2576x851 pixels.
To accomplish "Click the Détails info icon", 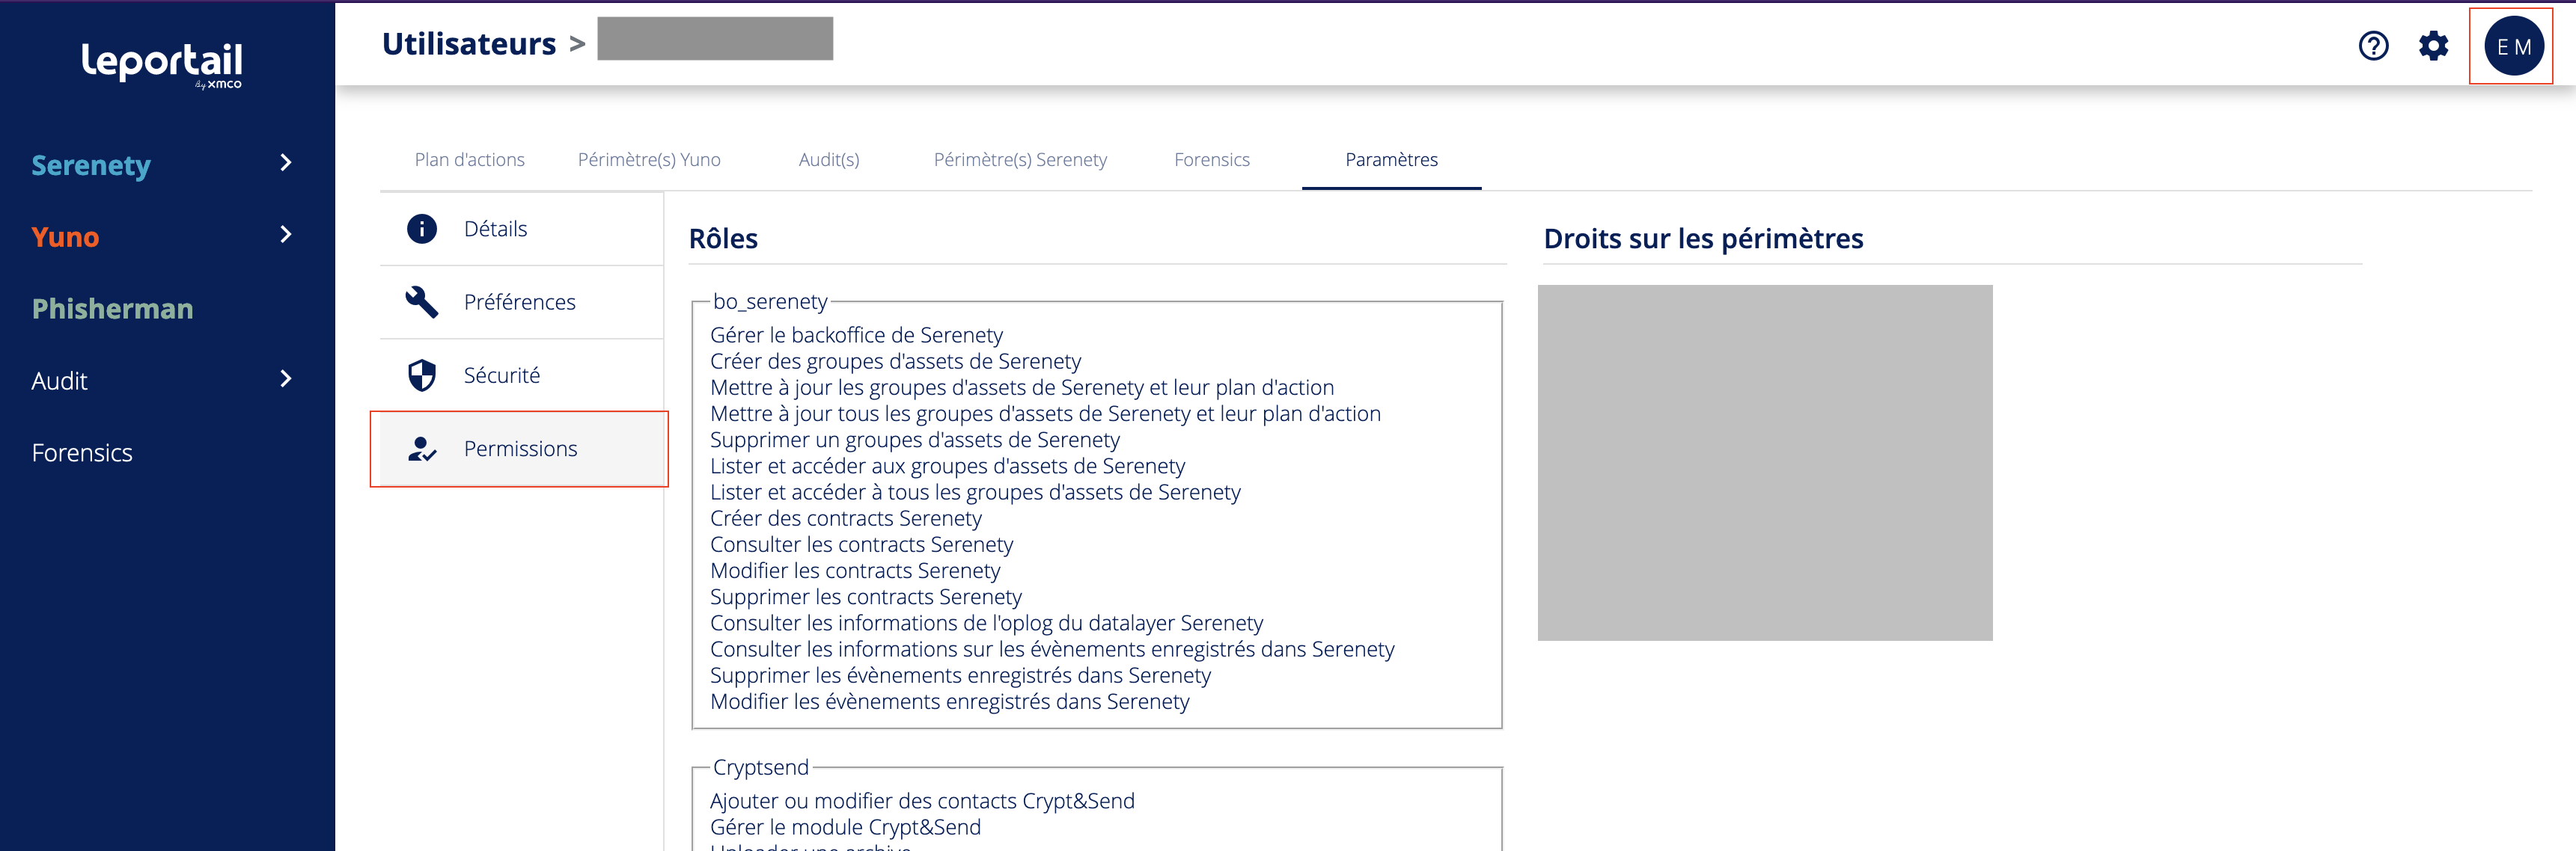I will click(422, 229).
